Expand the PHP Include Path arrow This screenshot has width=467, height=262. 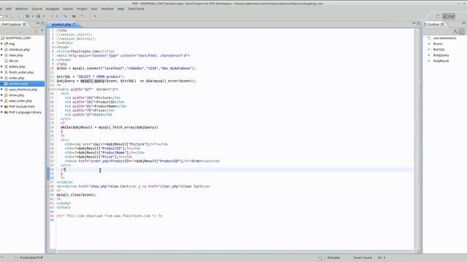coord(1,106)
